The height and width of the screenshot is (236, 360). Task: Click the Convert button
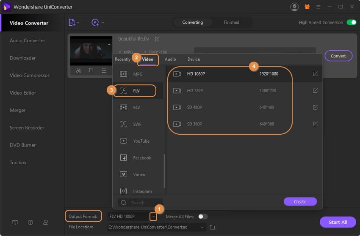338,56
